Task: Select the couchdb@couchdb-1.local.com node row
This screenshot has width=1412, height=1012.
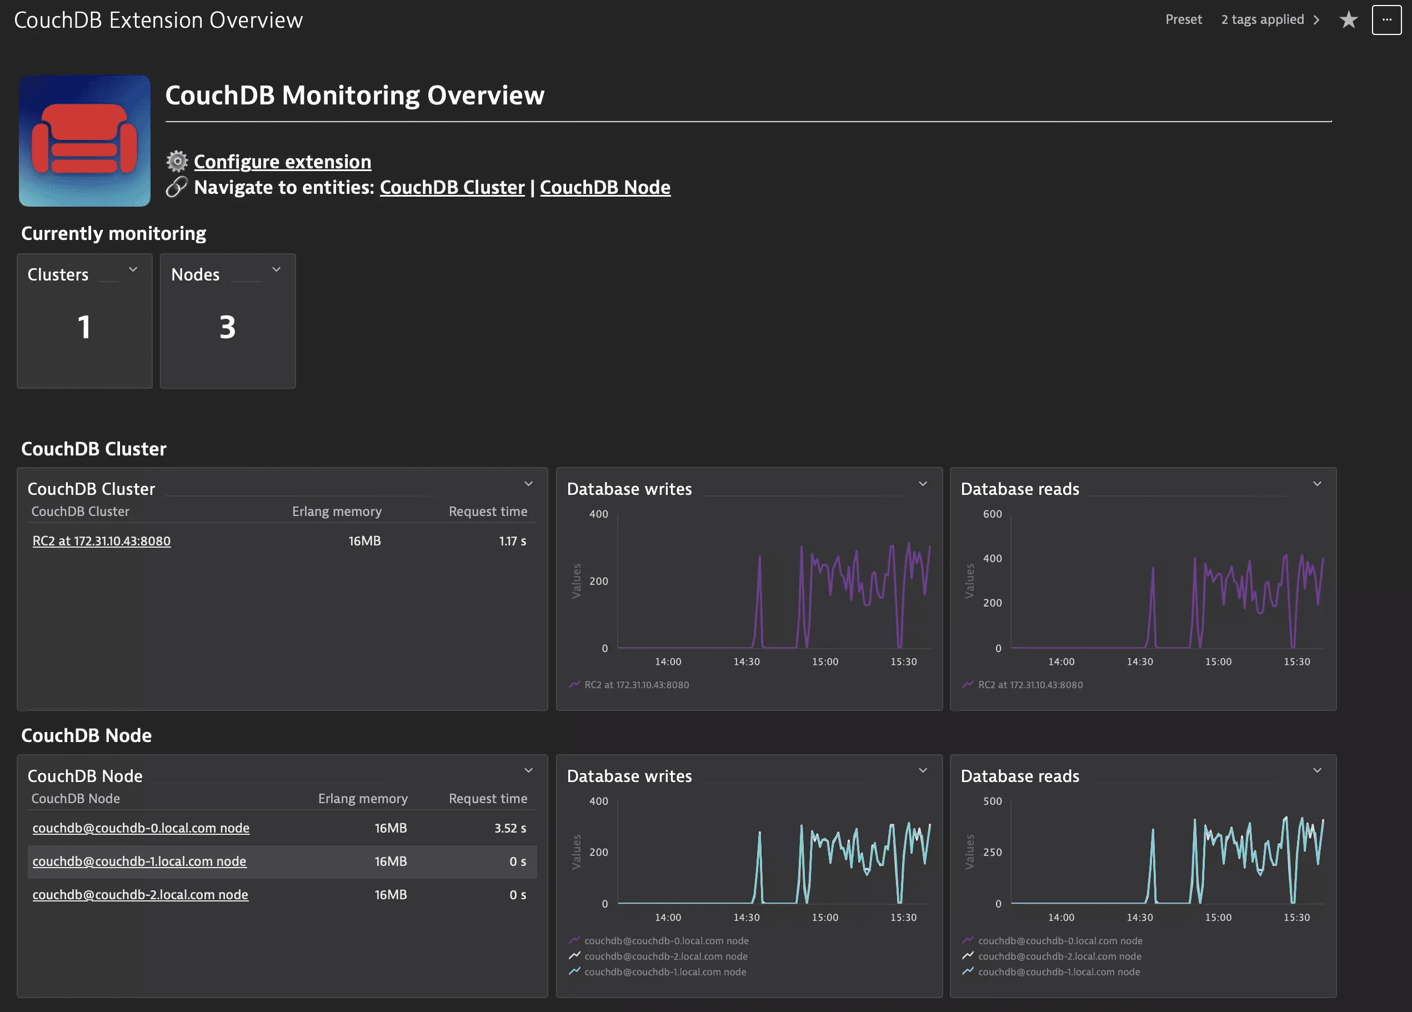Action: [139, 861]
